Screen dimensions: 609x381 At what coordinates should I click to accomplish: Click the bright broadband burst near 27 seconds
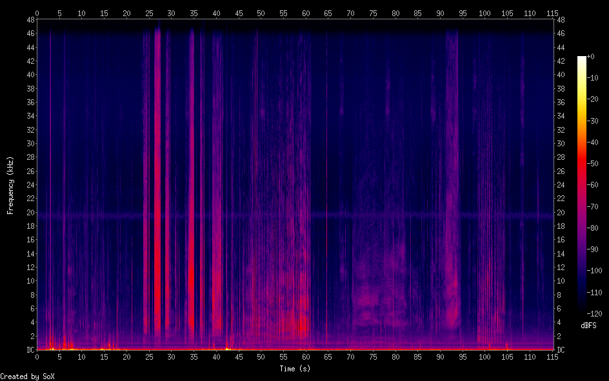157,193
